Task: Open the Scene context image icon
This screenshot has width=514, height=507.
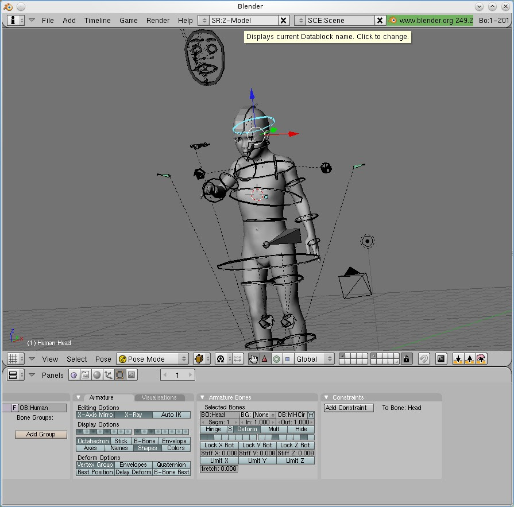Action: [131, 375]
